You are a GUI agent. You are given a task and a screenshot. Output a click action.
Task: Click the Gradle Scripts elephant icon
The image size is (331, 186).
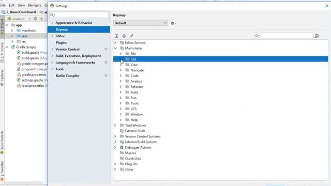pyautogui.click(x=13, y=47)
